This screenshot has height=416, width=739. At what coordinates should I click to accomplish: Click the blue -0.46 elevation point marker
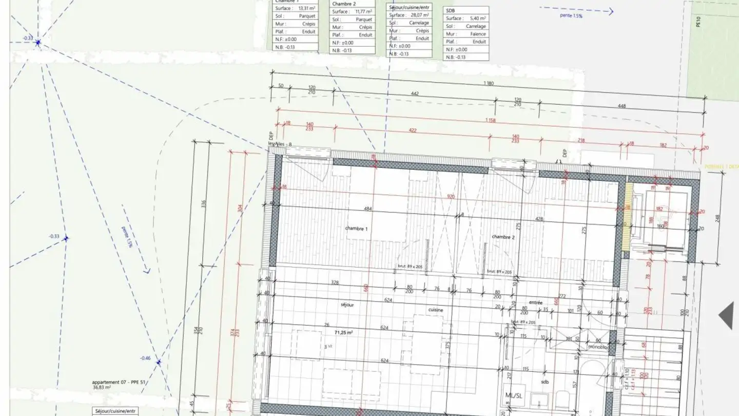(x=159, y=362)
